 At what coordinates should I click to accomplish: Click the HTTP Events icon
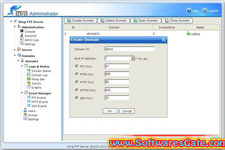pyautogui.click(x=29, y=101)
